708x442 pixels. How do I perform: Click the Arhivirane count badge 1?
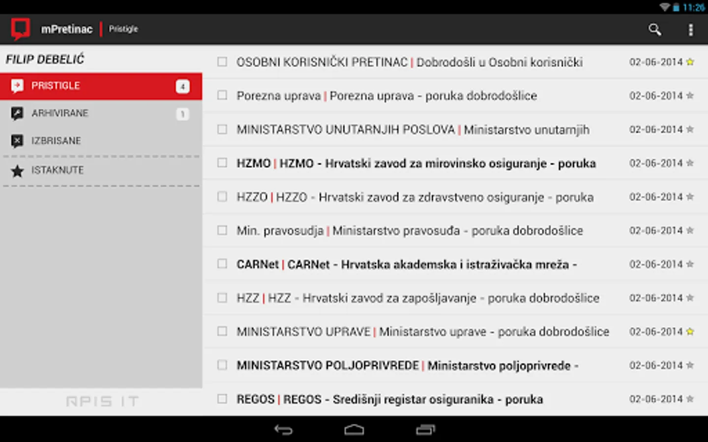click(x=182, y=114)
